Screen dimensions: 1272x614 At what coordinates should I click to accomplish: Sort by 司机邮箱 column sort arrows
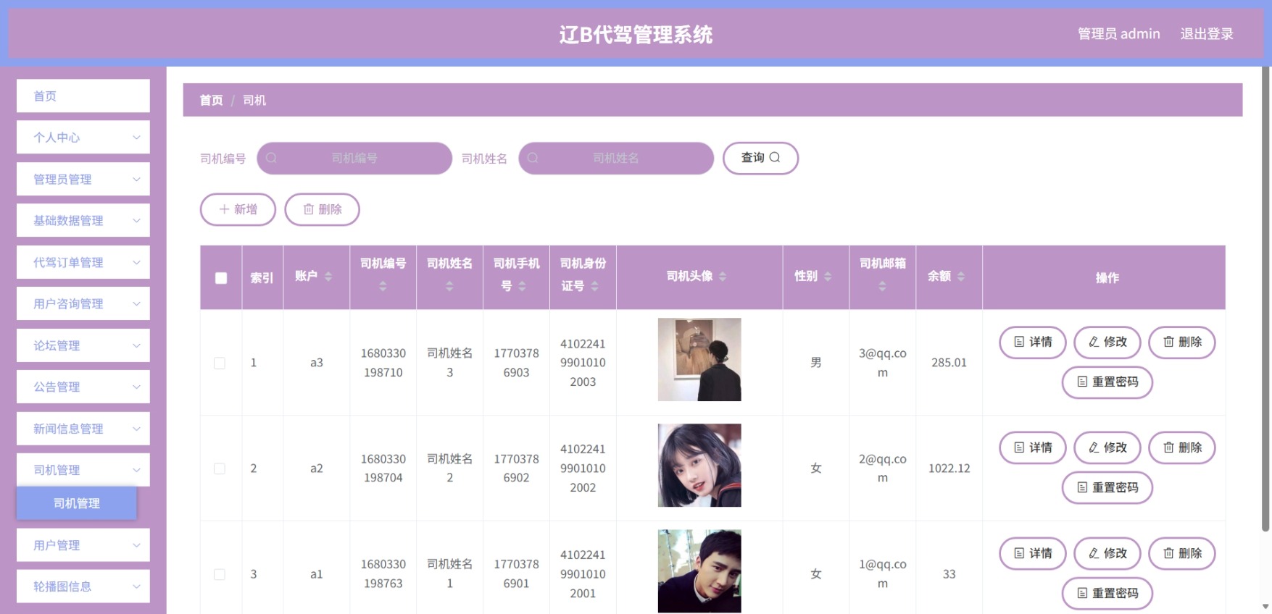coord(882,287)
